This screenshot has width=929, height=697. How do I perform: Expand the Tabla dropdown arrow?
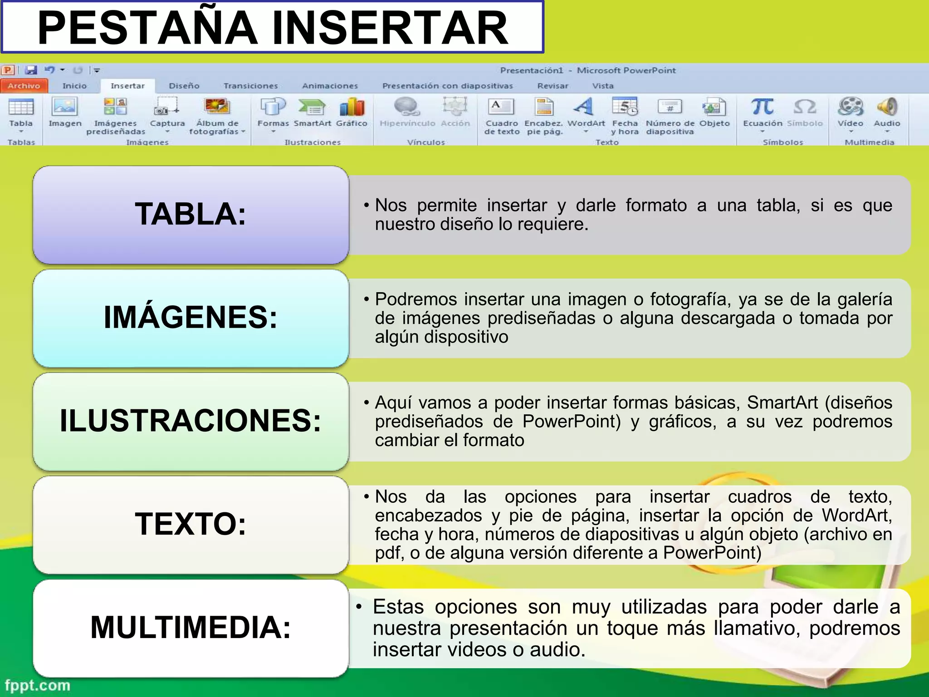[21, 132]
